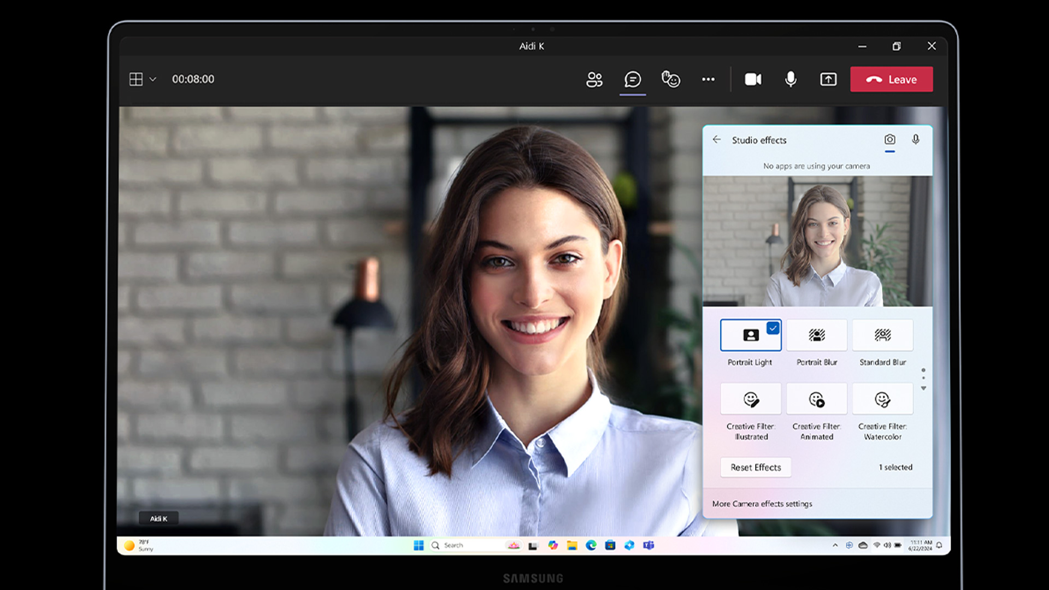Image resolution: width=1049 pixels, height=590 pixels.
Task: Start screen sharing
Action: coord(828,79)
